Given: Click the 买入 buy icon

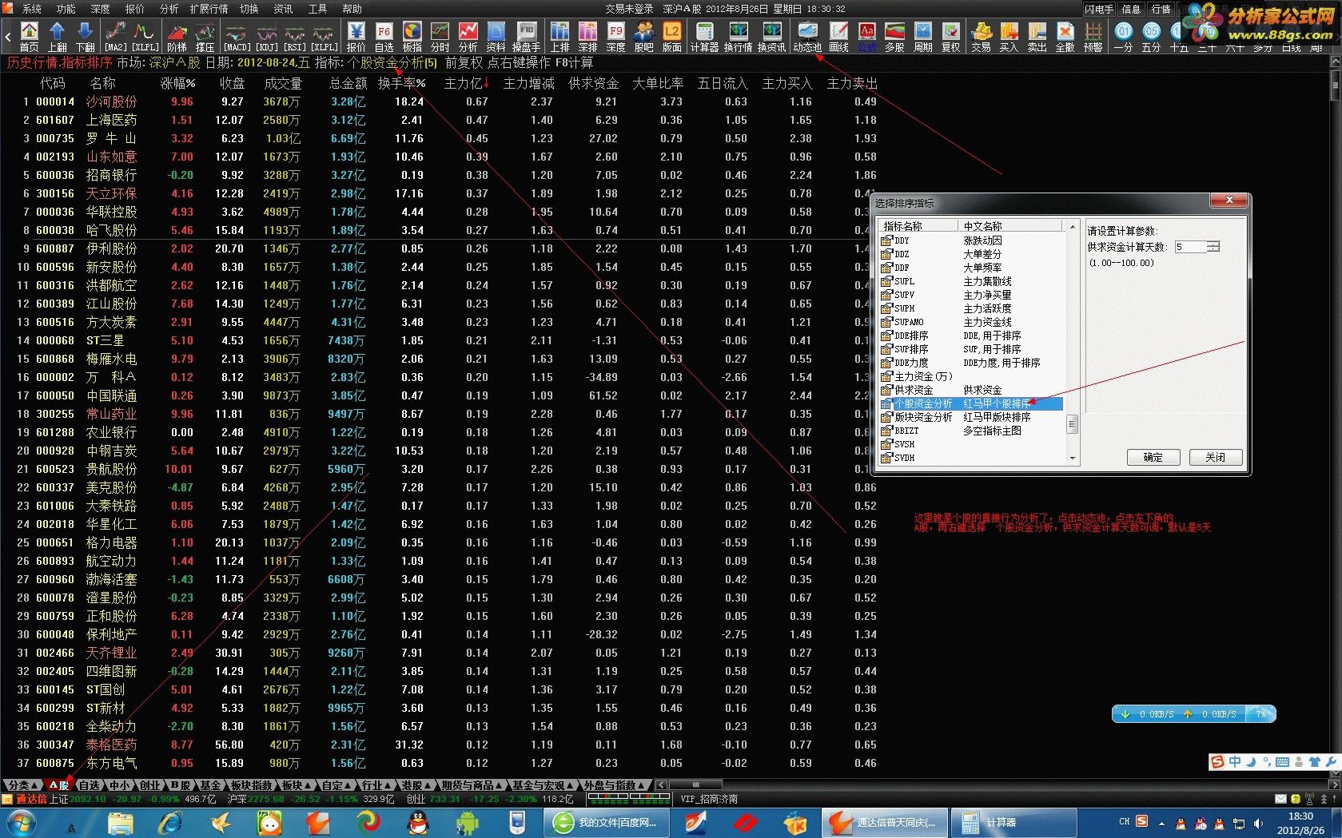Looking at the screenshot, I should point(1009,37).
